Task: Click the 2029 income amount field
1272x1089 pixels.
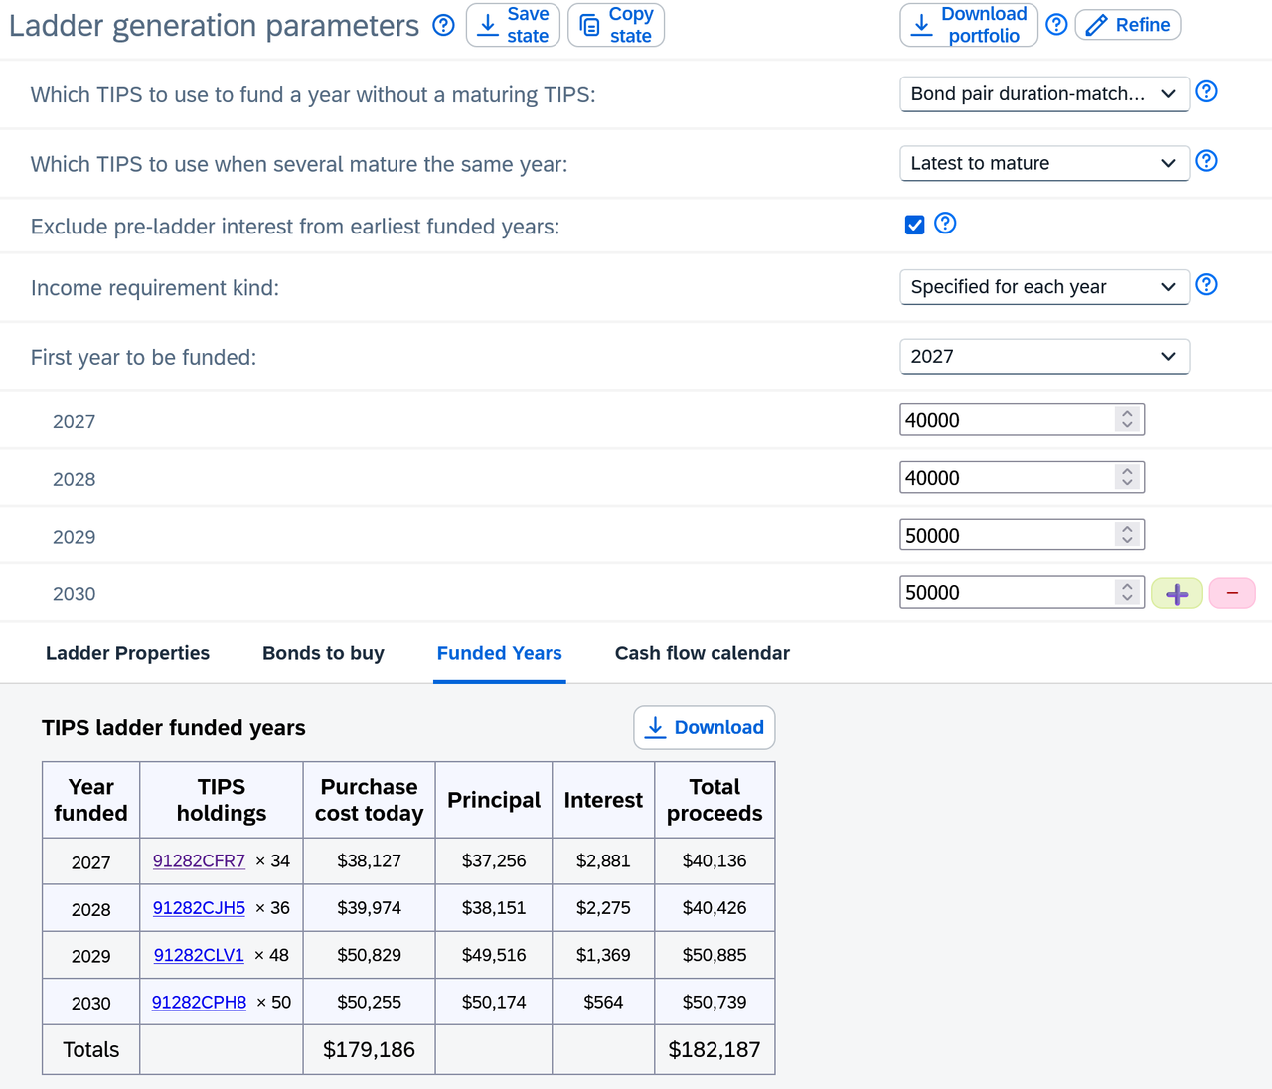Action: pos(1008,536)
